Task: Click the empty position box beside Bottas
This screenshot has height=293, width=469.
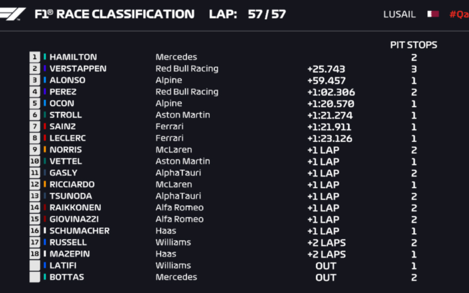Action: (35, 277)
